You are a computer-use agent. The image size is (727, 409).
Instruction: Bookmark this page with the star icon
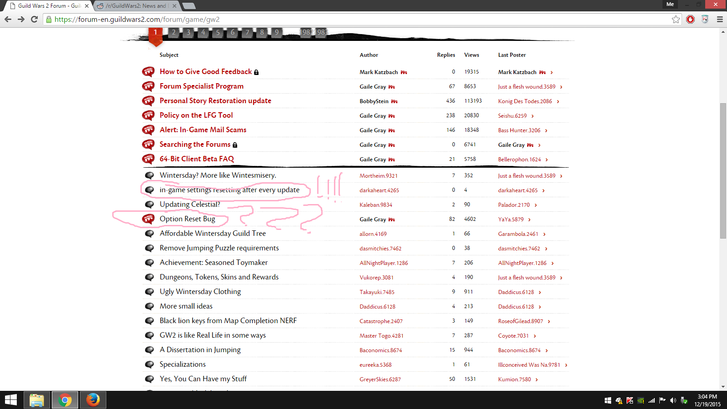[x=676, y=19]
